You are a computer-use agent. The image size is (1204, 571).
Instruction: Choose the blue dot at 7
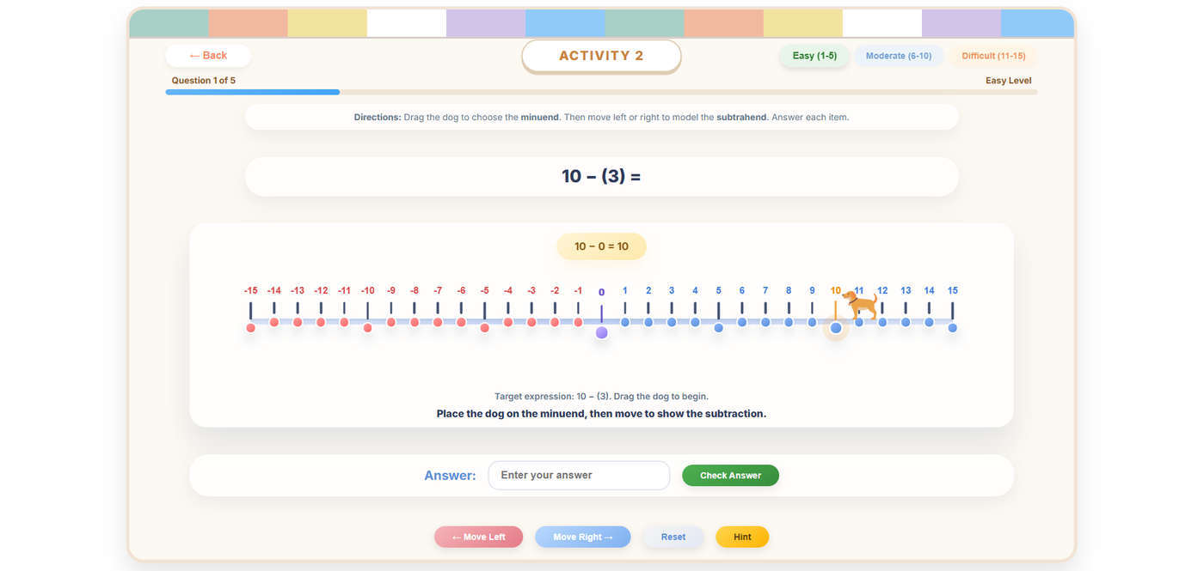(x=765, y=323)
